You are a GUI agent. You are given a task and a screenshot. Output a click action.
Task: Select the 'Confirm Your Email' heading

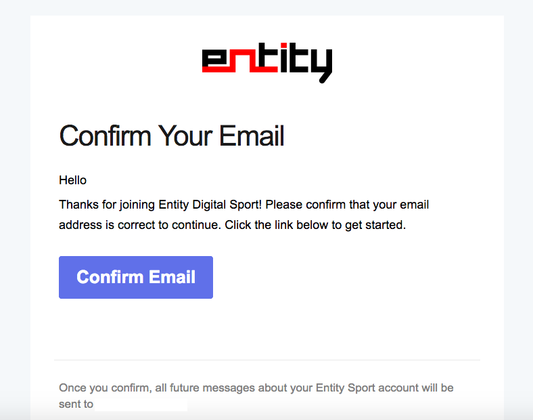pos(172,136)
